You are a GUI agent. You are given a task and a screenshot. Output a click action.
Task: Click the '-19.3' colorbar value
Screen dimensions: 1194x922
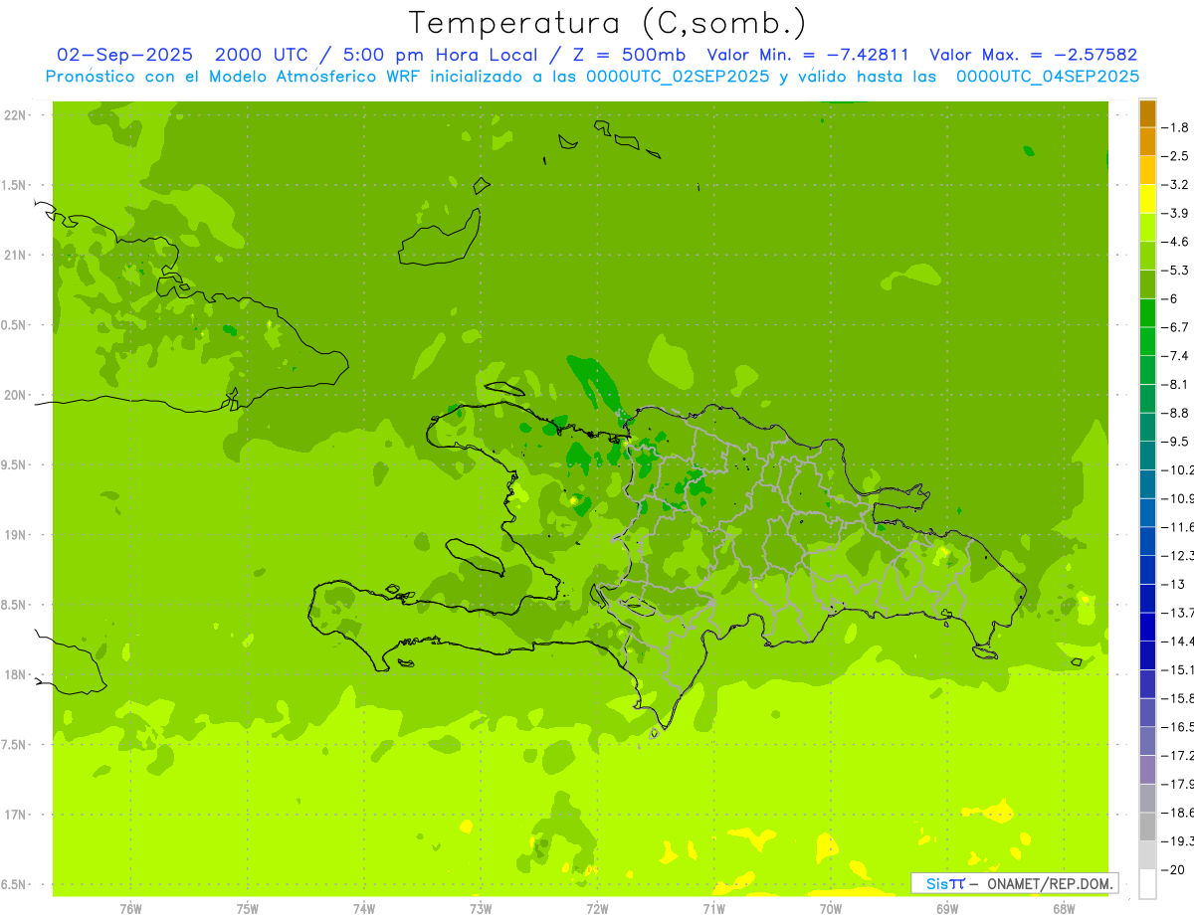(1177, 841)
